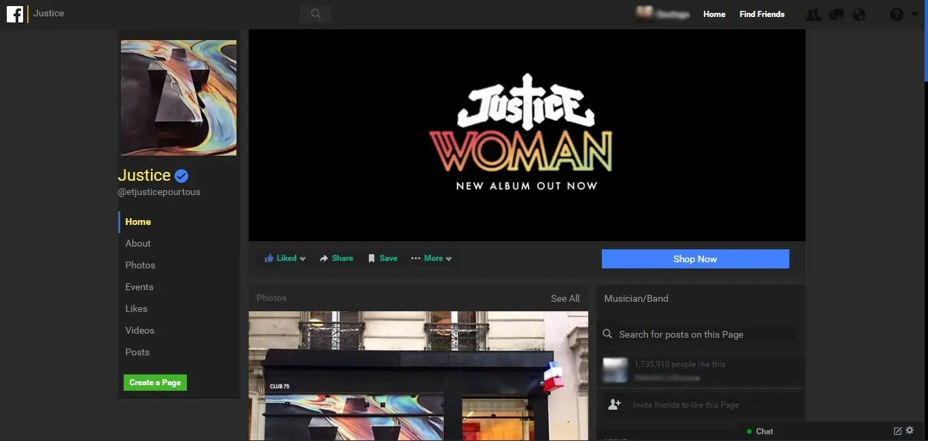928x441 pixels.
Task: Open chat settings gear icon
Action: (x=910, y=431)
